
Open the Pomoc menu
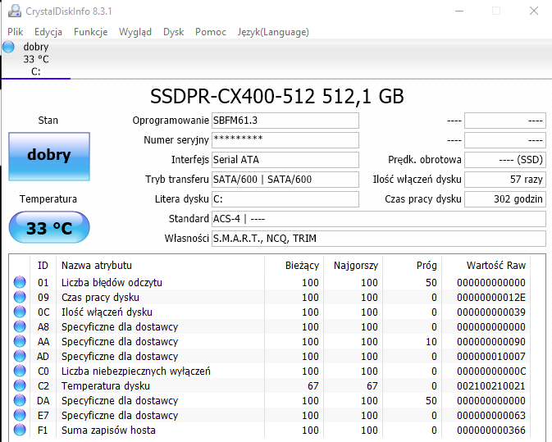click(211, 32)
